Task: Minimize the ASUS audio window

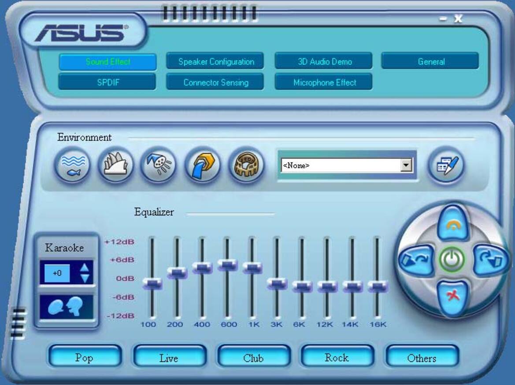Action: pos(443,19)
